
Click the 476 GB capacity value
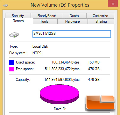[x=94, y=80]
